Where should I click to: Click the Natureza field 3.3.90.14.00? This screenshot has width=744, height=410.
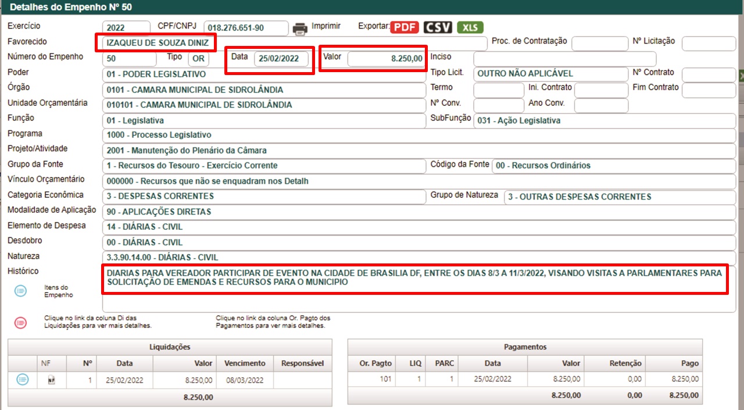coord(419,257)
